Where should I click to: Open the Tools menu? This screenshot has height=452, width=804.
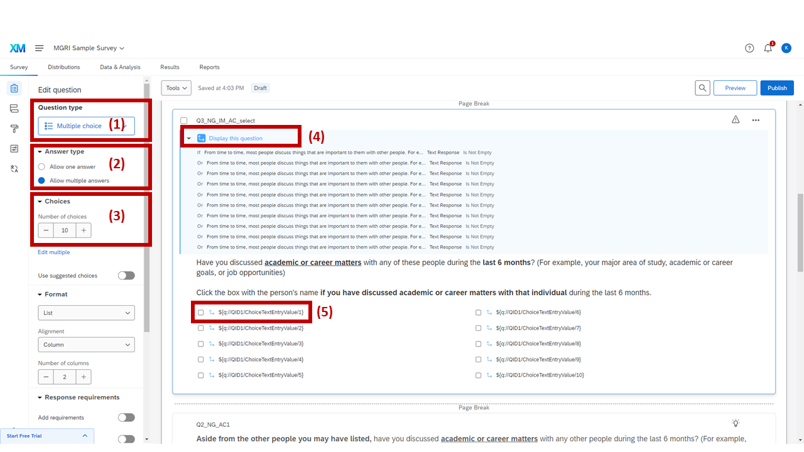click(x=176, y=88)
